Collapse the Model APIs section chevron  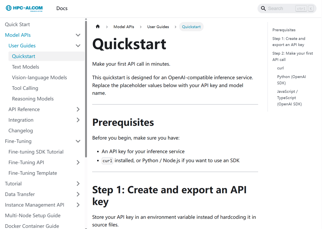click(x=78, y=35)
